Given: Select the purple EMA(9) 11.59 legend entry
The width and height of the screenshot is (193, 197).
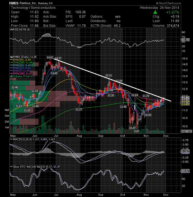Looking at the screenshot, I should [x=20, y=71].
